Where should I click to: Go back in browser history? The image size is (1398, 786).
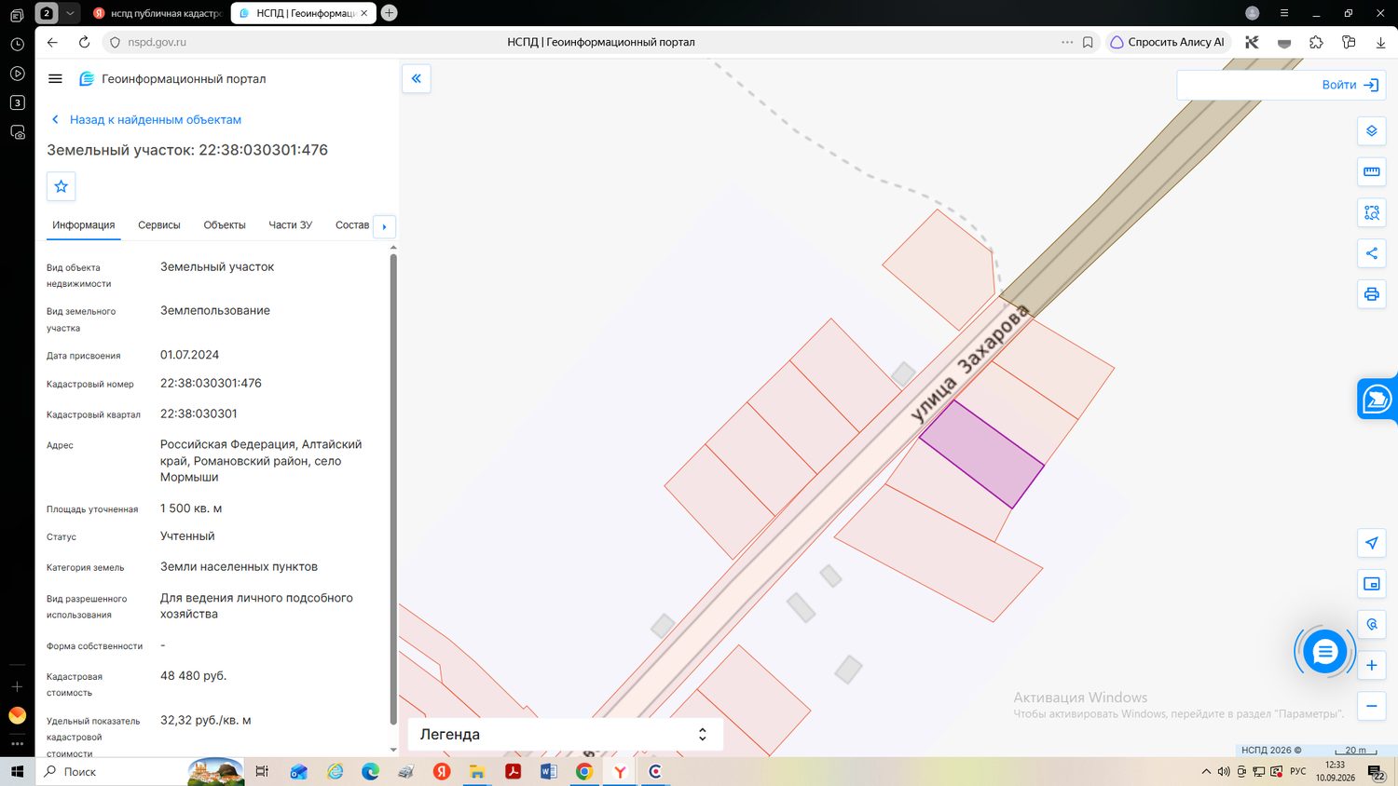tap(52, 42)
